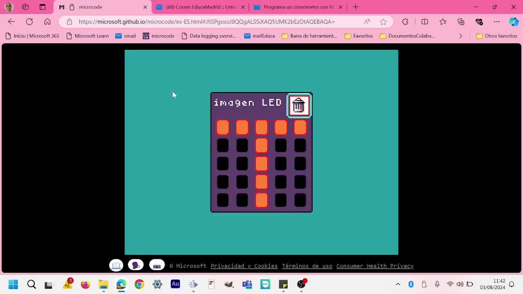Open the book documentation icon below canvas

[116, 265]
